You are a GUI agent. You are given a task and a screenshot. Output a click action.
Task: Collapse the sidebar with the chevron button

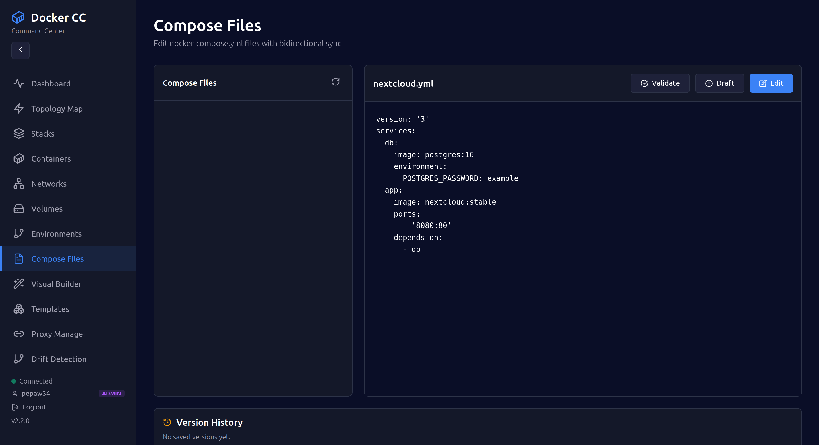click(20, 50)
